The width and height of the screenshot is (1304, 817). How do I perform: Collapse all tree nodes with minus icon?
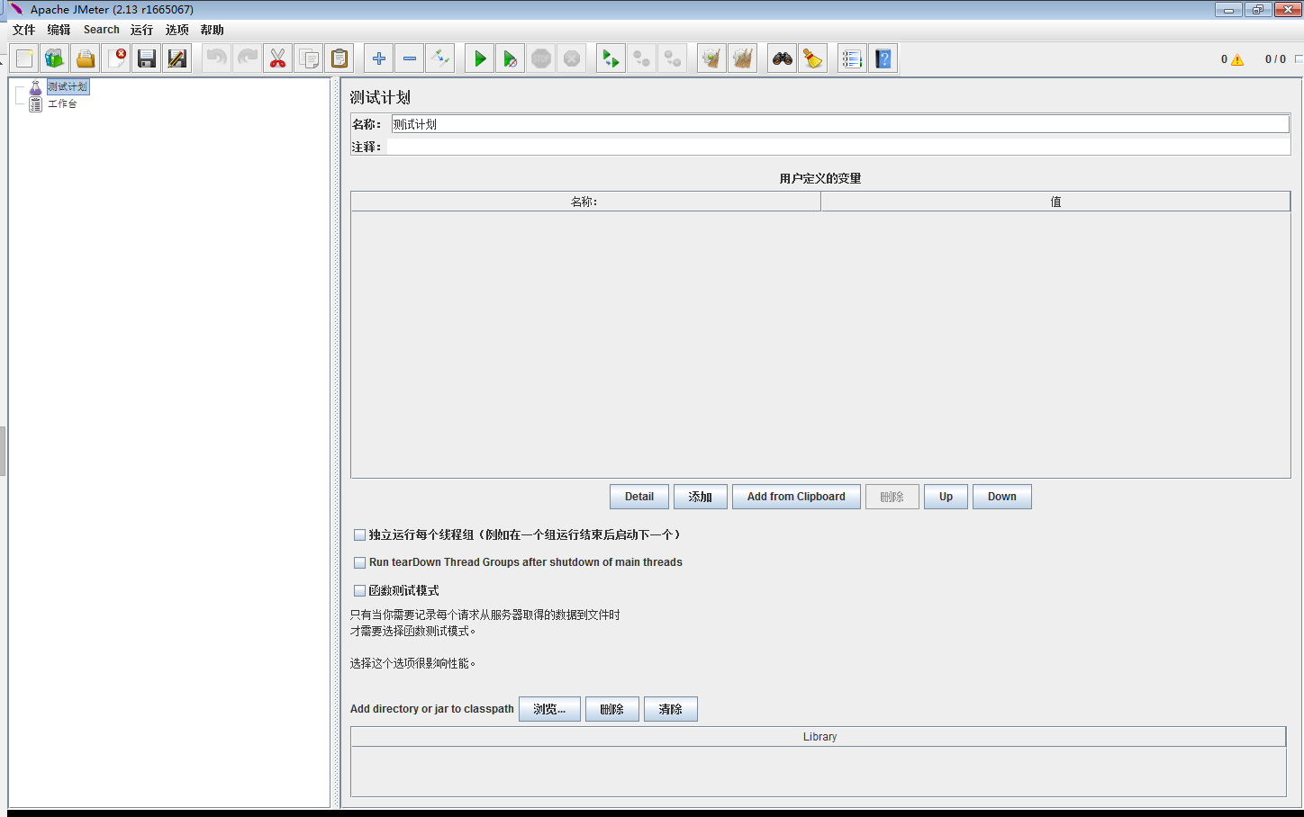(x=410, y=58)
